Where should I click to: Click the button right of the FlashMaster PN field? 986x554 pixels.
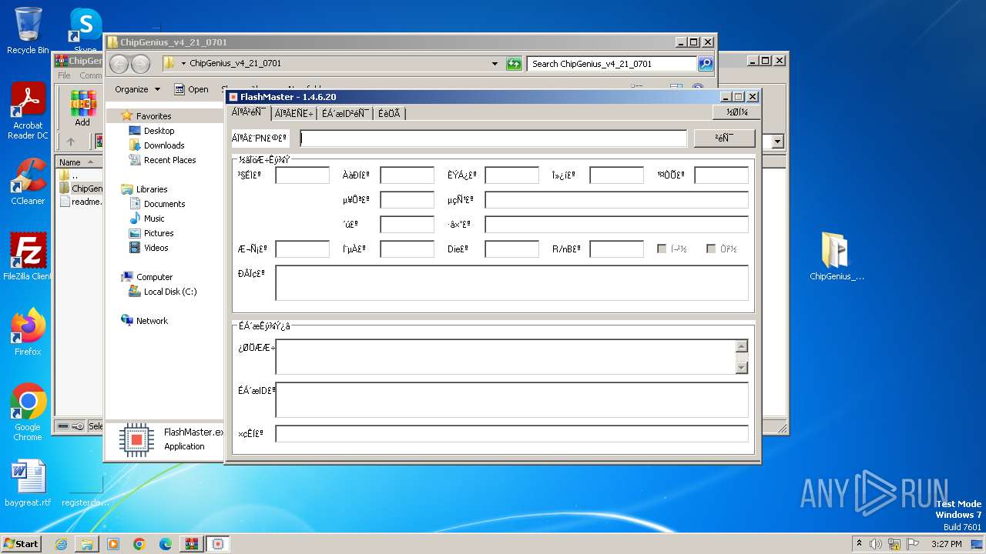(724, 138)
